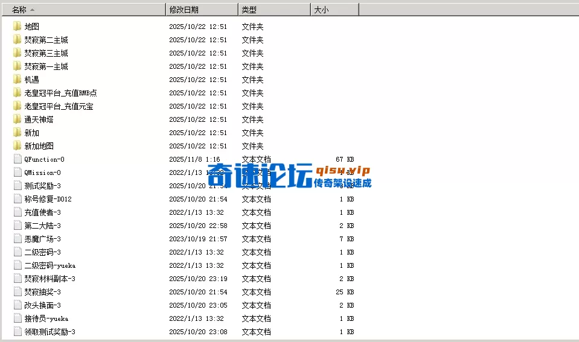Screen dimensions: 579x342
Task: Click the size value in 称号修复-D012 row
Action: pyautogui.click(x=347, y=199)
